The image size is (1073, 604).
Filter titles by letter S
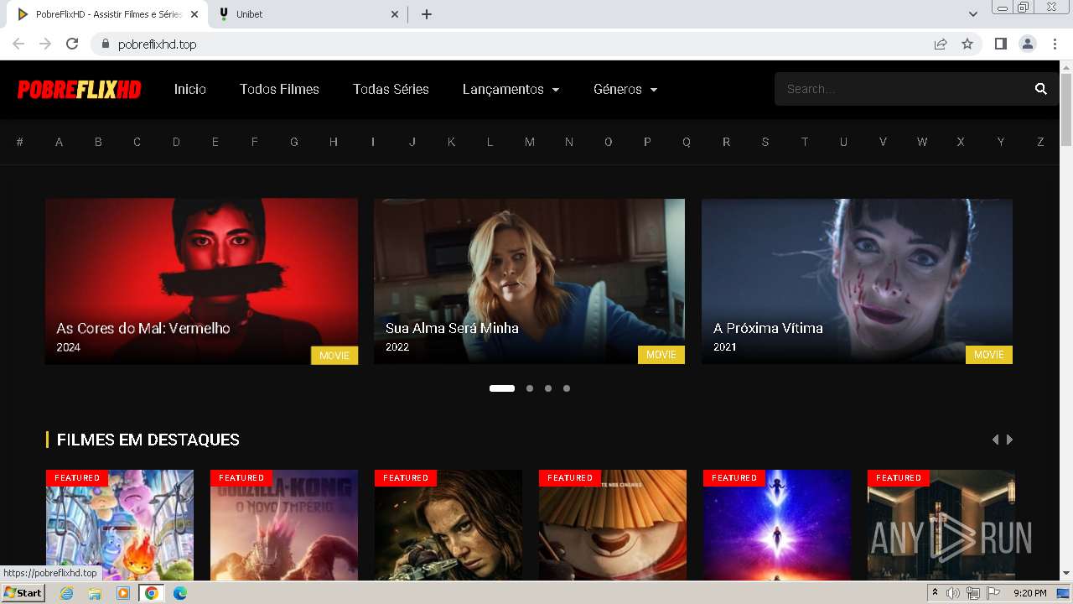click(x=765, y=142)
